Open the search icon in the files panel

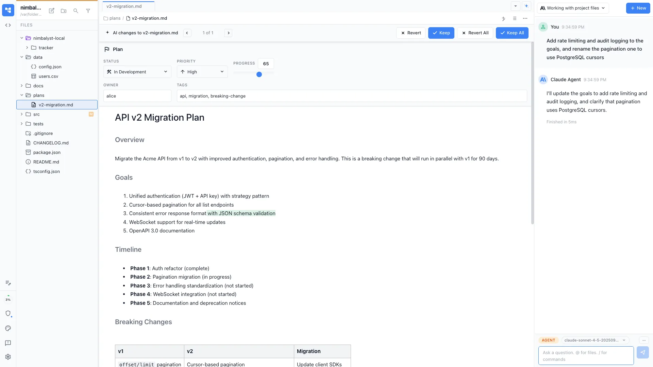coord(76,11)
